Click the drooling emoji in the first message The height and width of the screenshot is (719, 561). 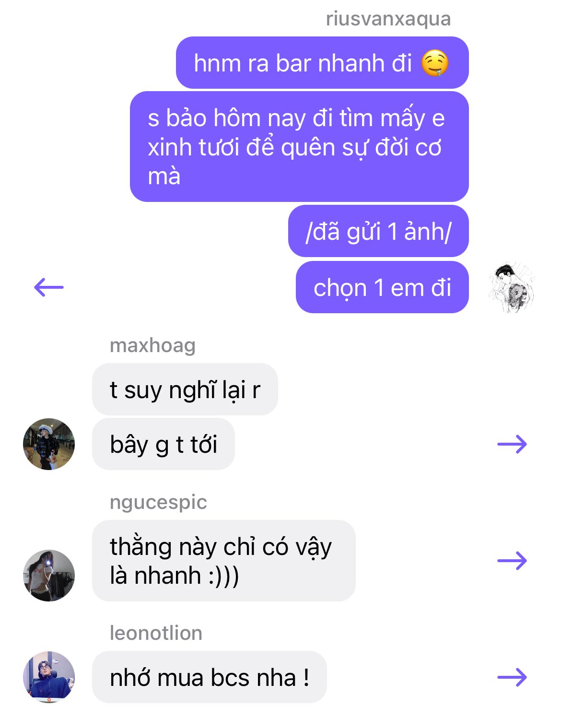point(435,63)
